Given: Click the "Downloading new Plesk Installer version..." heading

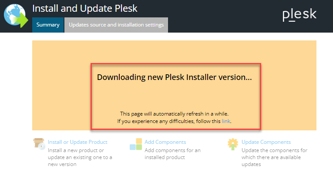Looking at the screenshot, I should coord(174,77).
